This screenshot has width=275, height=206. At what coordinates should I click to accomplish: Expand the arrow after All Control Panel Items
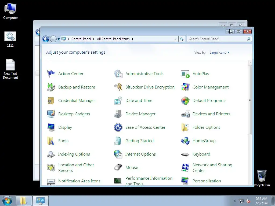tap(133, 39)
